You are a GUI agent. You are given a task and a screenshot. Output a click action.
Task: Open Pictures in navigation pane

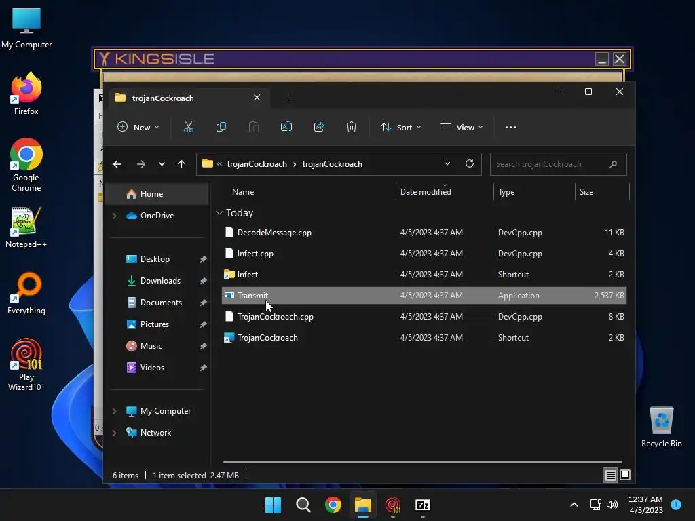pos(155,324)
